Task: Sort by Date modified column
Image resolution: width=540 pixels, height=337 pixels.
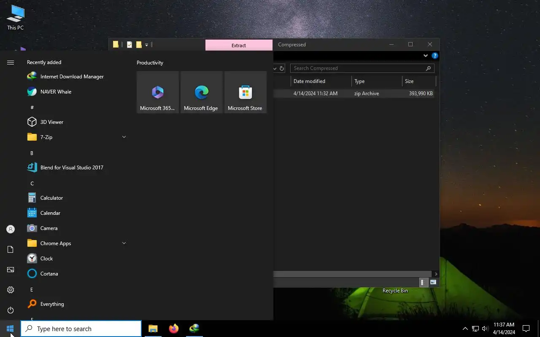Action: pos(321,81)
